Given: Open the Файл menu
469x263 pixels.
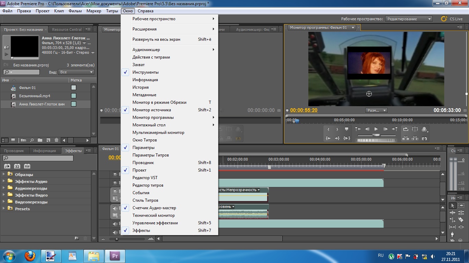Looking at the screenshot, I should tap(7, 11).
